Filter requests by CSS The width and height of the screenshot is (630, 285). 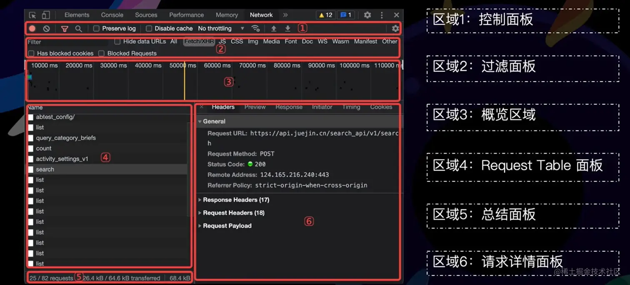point(237,42)
